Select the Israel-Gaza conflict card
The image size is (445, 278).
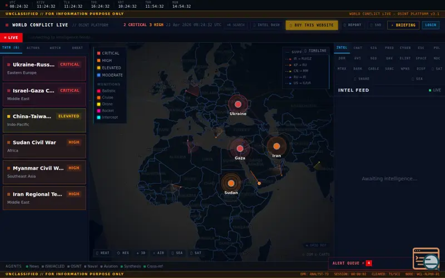pos(44,95)
